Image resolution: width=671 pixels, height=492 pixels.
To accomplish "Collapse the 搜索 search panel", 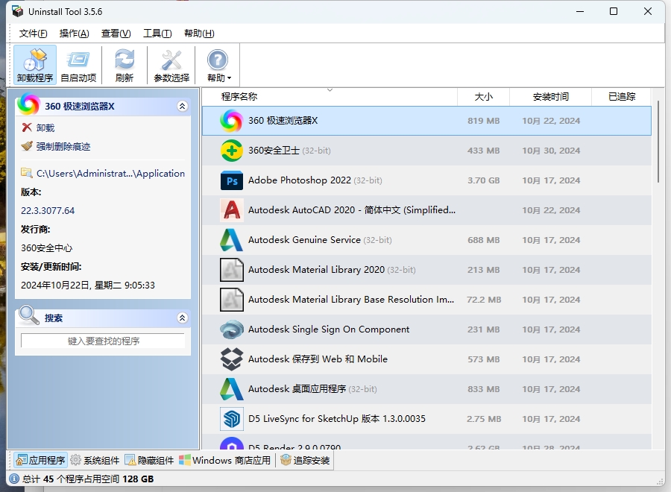I will coord(183,318).
